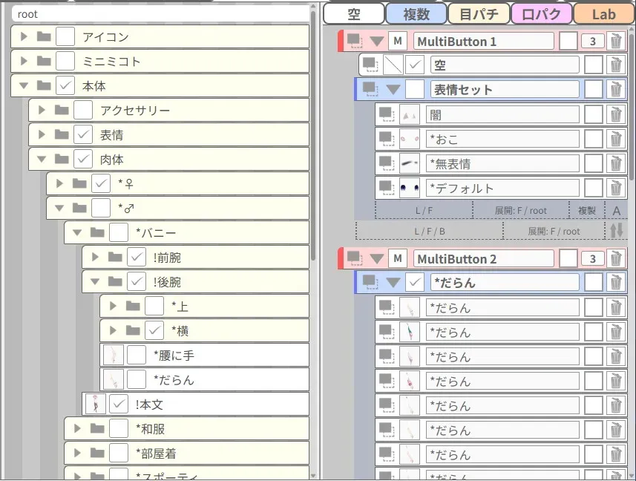The height and width of the screenshot is (481, 636).
Task: Click the M mode icon of MultiButton 1
Action: click(x=398, y=42)
